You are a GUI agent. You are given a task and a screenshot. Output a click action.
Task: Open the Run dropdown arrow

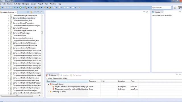(x=23, y=8)
